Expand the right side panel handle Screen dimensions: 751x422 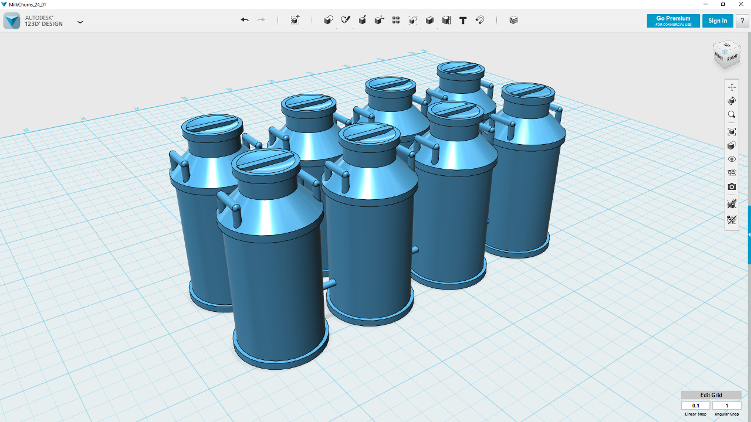pos(749,234)
